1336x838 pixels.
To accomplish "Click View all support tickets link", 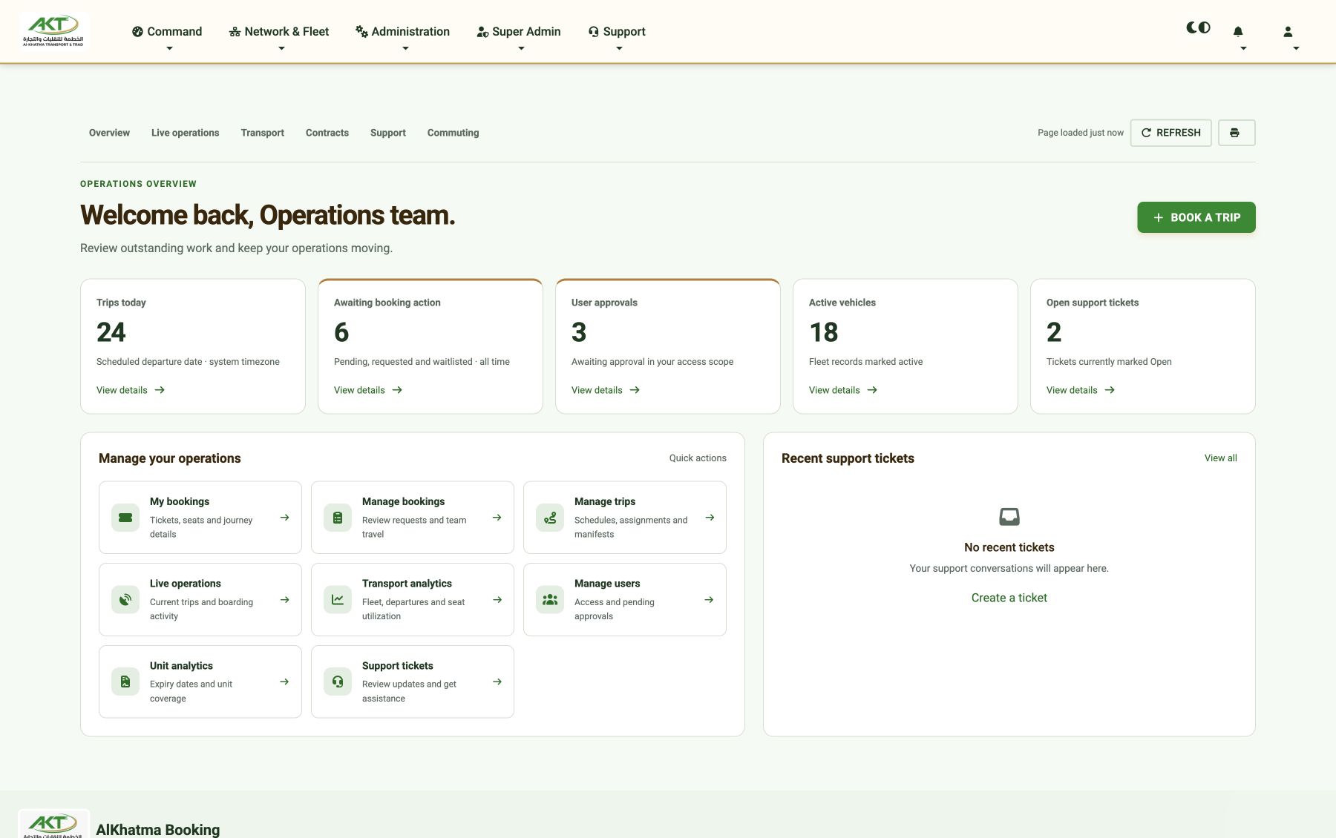I will (x=1221, y=458).
